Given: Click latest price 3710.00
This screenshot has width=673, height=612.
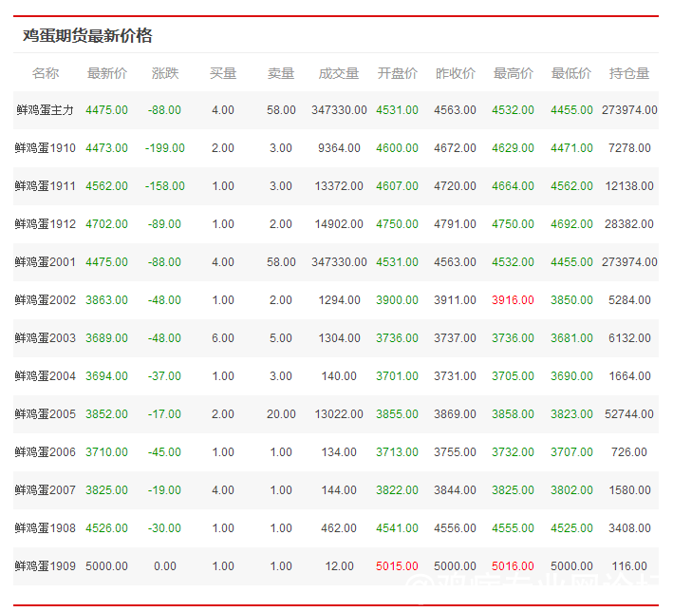Looking at the screenshot, I should (107, 452).
